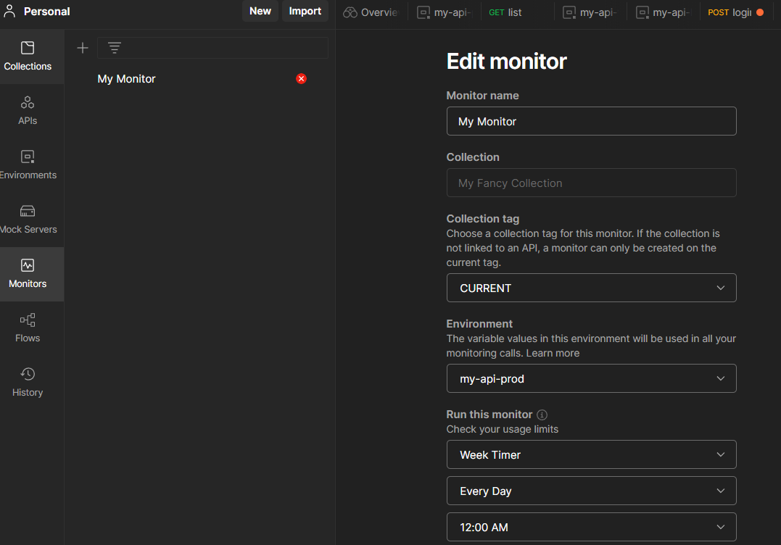Switch to the Overview tab
The height and width of the screenshot is (545, 781).
[371, 12]
